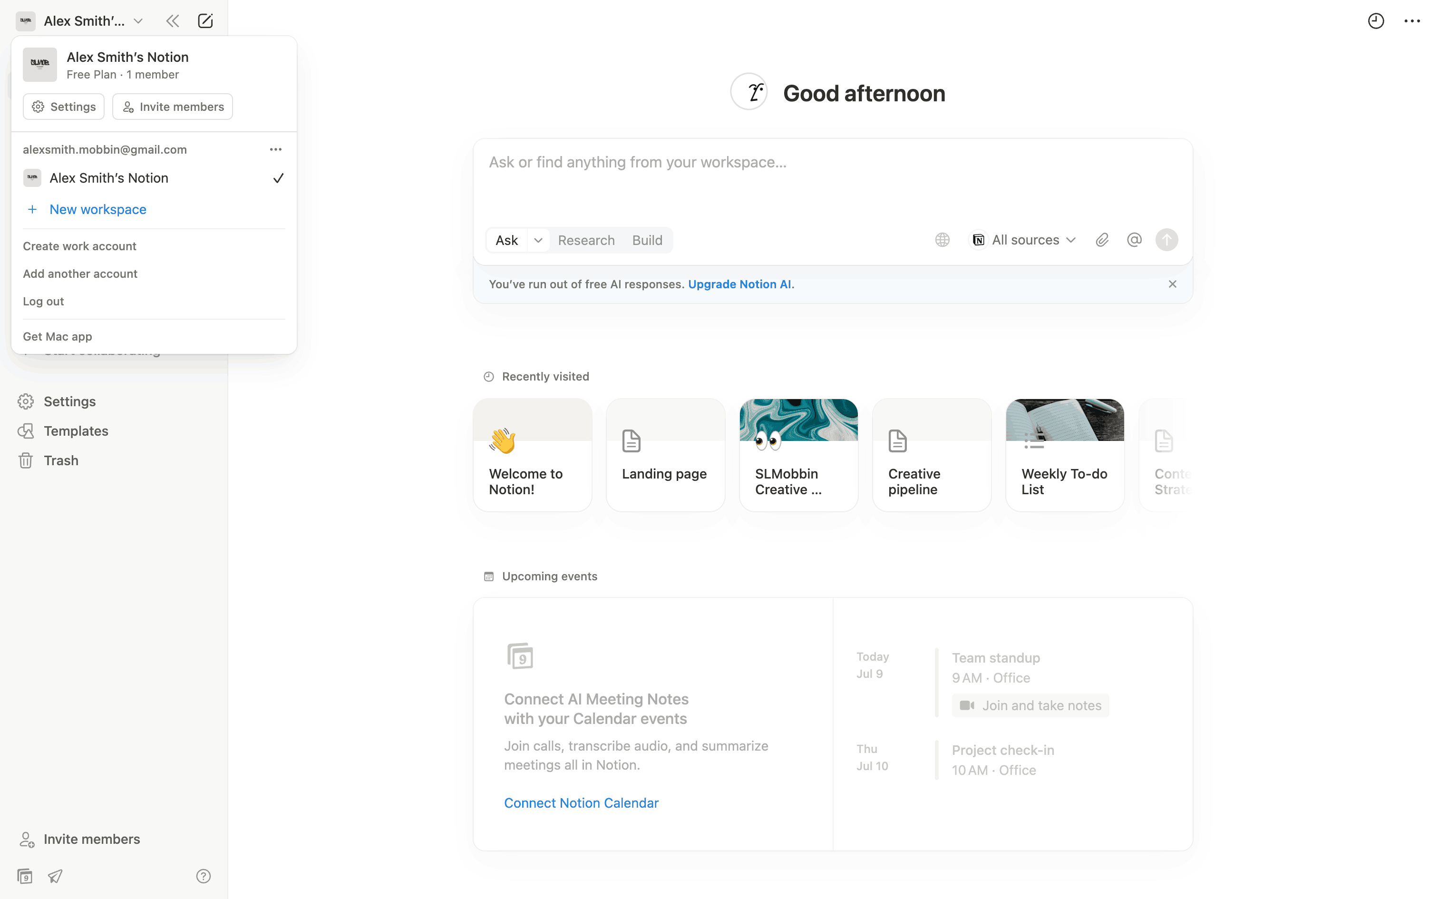Click the web search globe icon
This screenshot has width=1438, height=899.
(942, 240)
